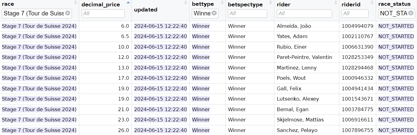
Task: Focus the betspectype filter box
Action: (247, 14)
